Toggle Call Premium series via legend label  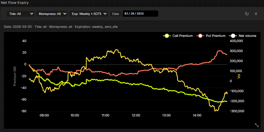(x=183, y=36)
